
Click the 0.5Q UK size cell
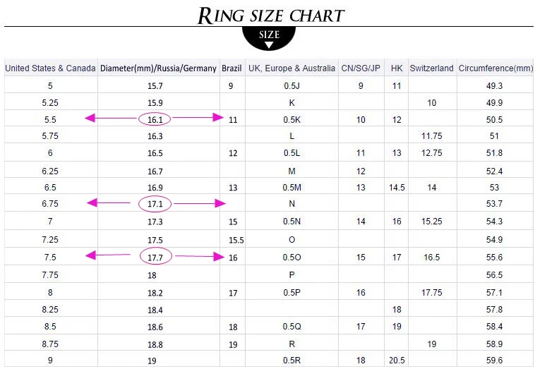(x=291, y=327)
